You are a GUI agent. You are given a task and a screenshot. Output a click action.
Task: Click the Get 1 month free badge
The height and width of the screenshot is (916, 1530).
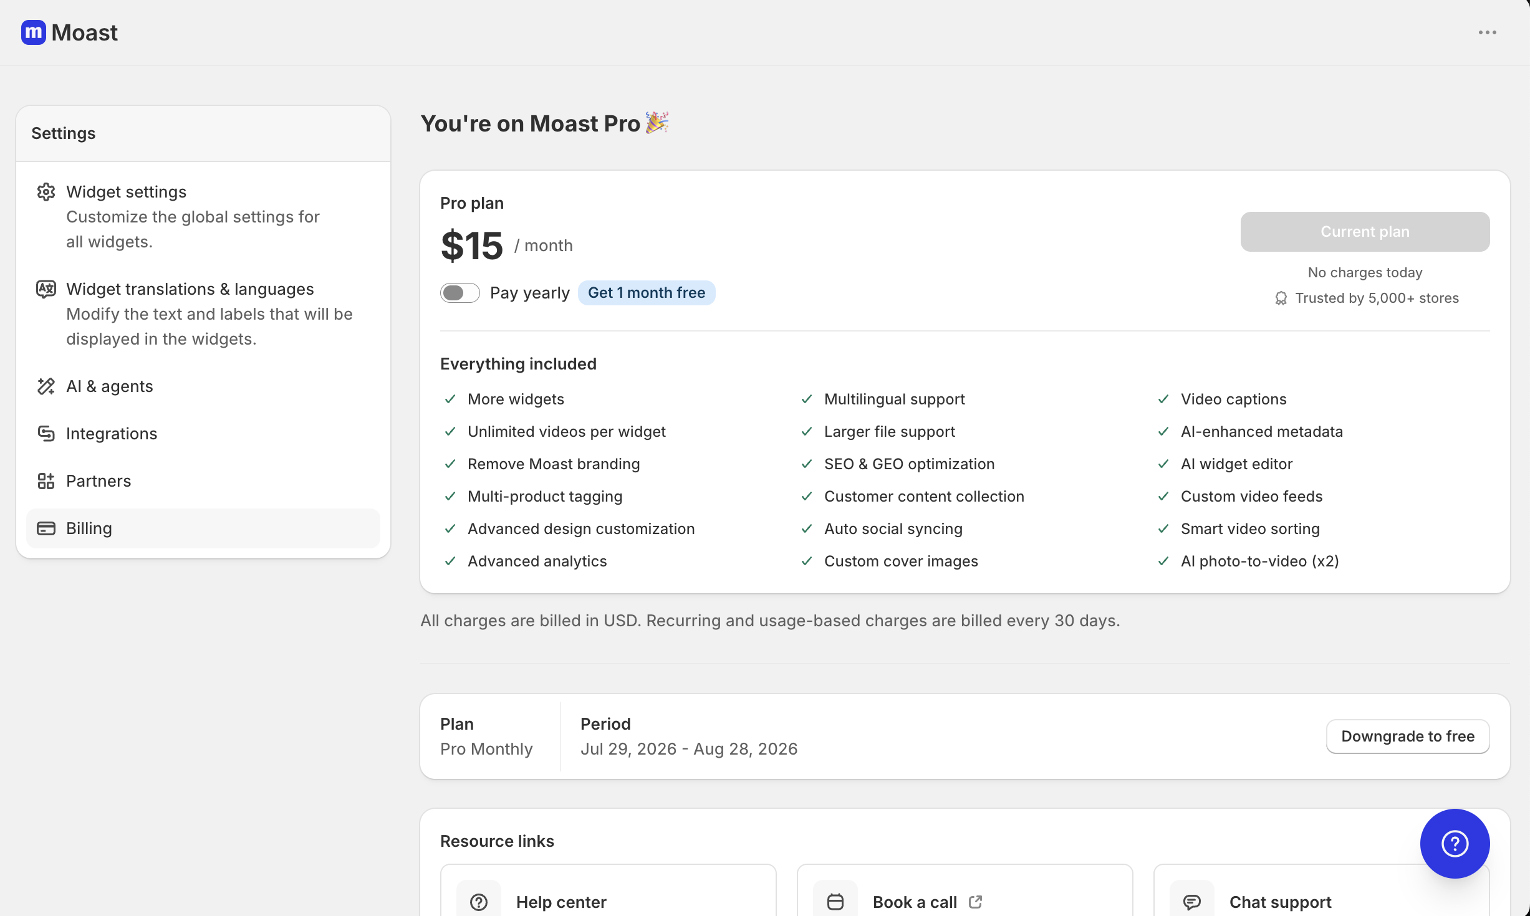[647, 293]
